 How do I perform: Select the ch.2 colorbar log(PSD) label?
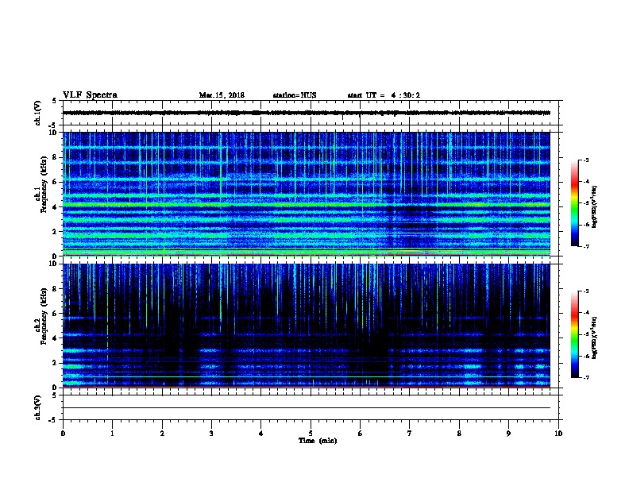pyautogui.click(x=595, y=337)
